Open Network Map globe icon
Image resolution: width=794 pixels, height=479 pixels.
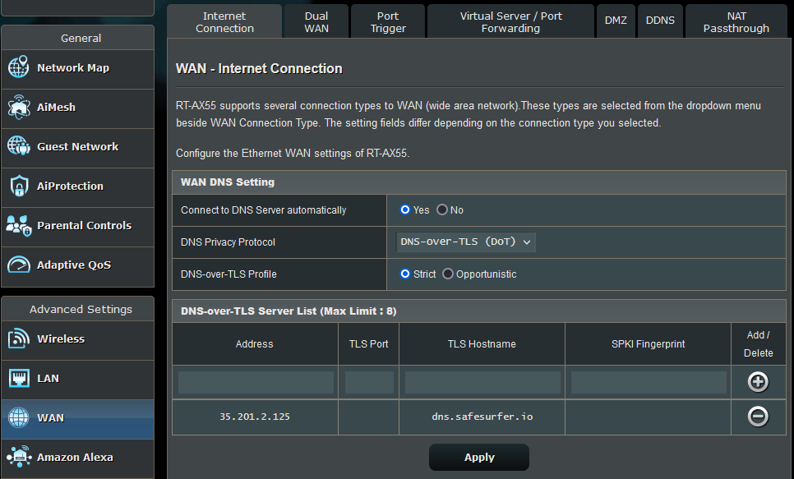19,67
